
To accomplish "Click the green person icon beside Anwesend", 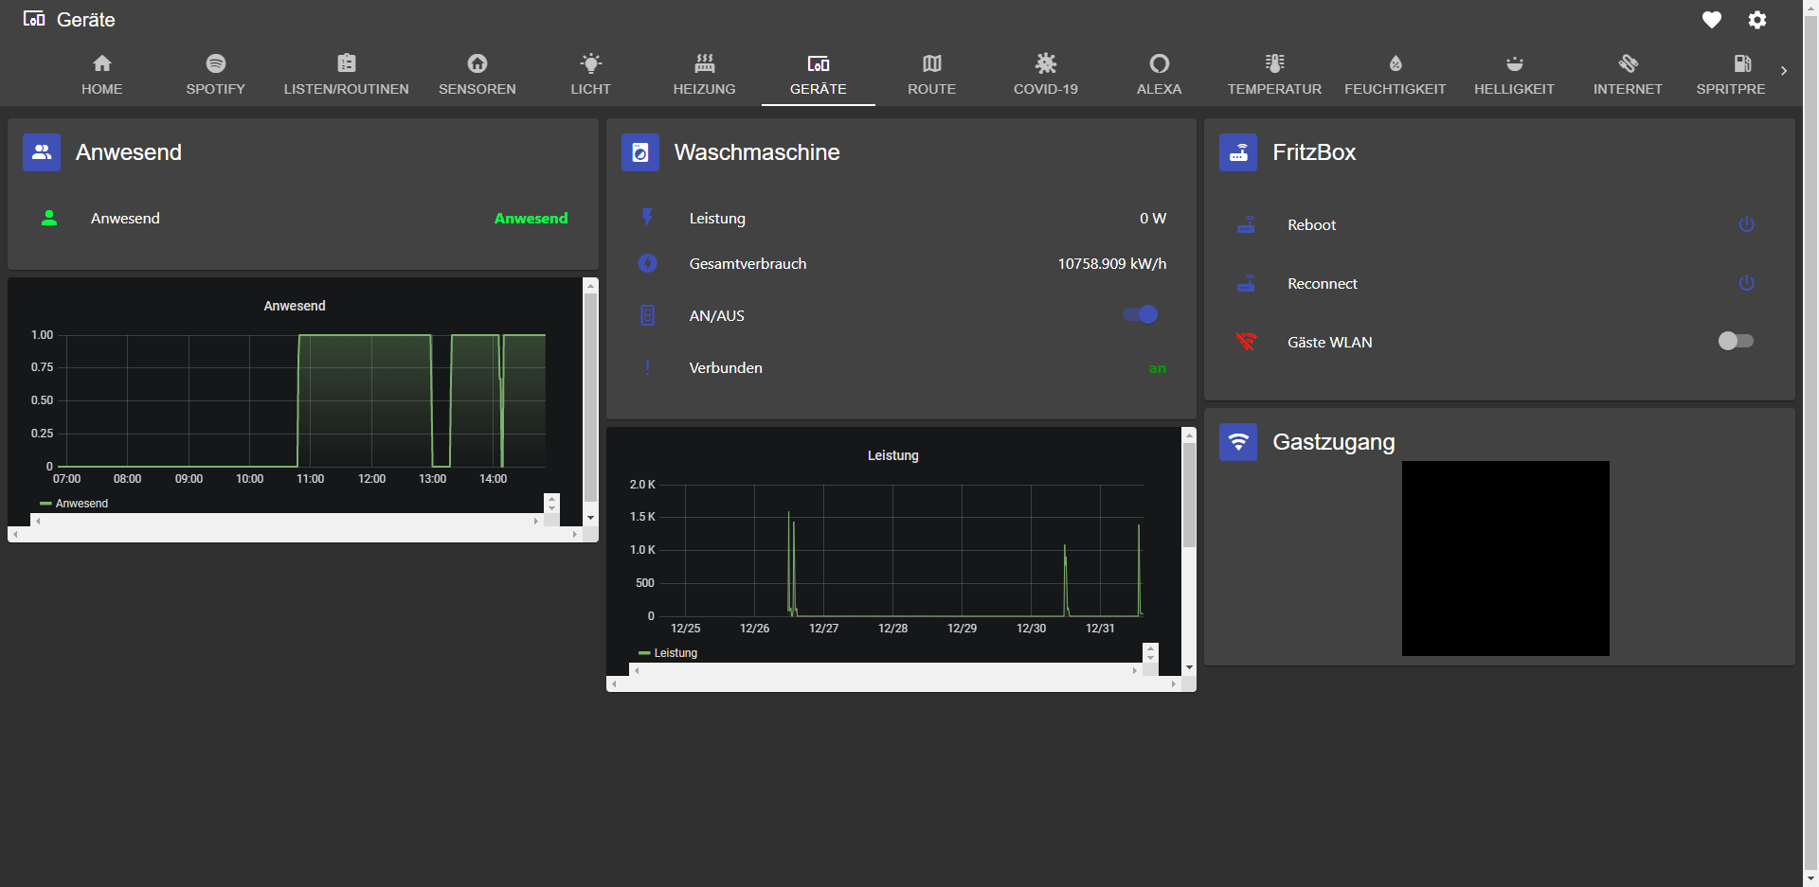I will pyautogui.click(x=49, y=218).
